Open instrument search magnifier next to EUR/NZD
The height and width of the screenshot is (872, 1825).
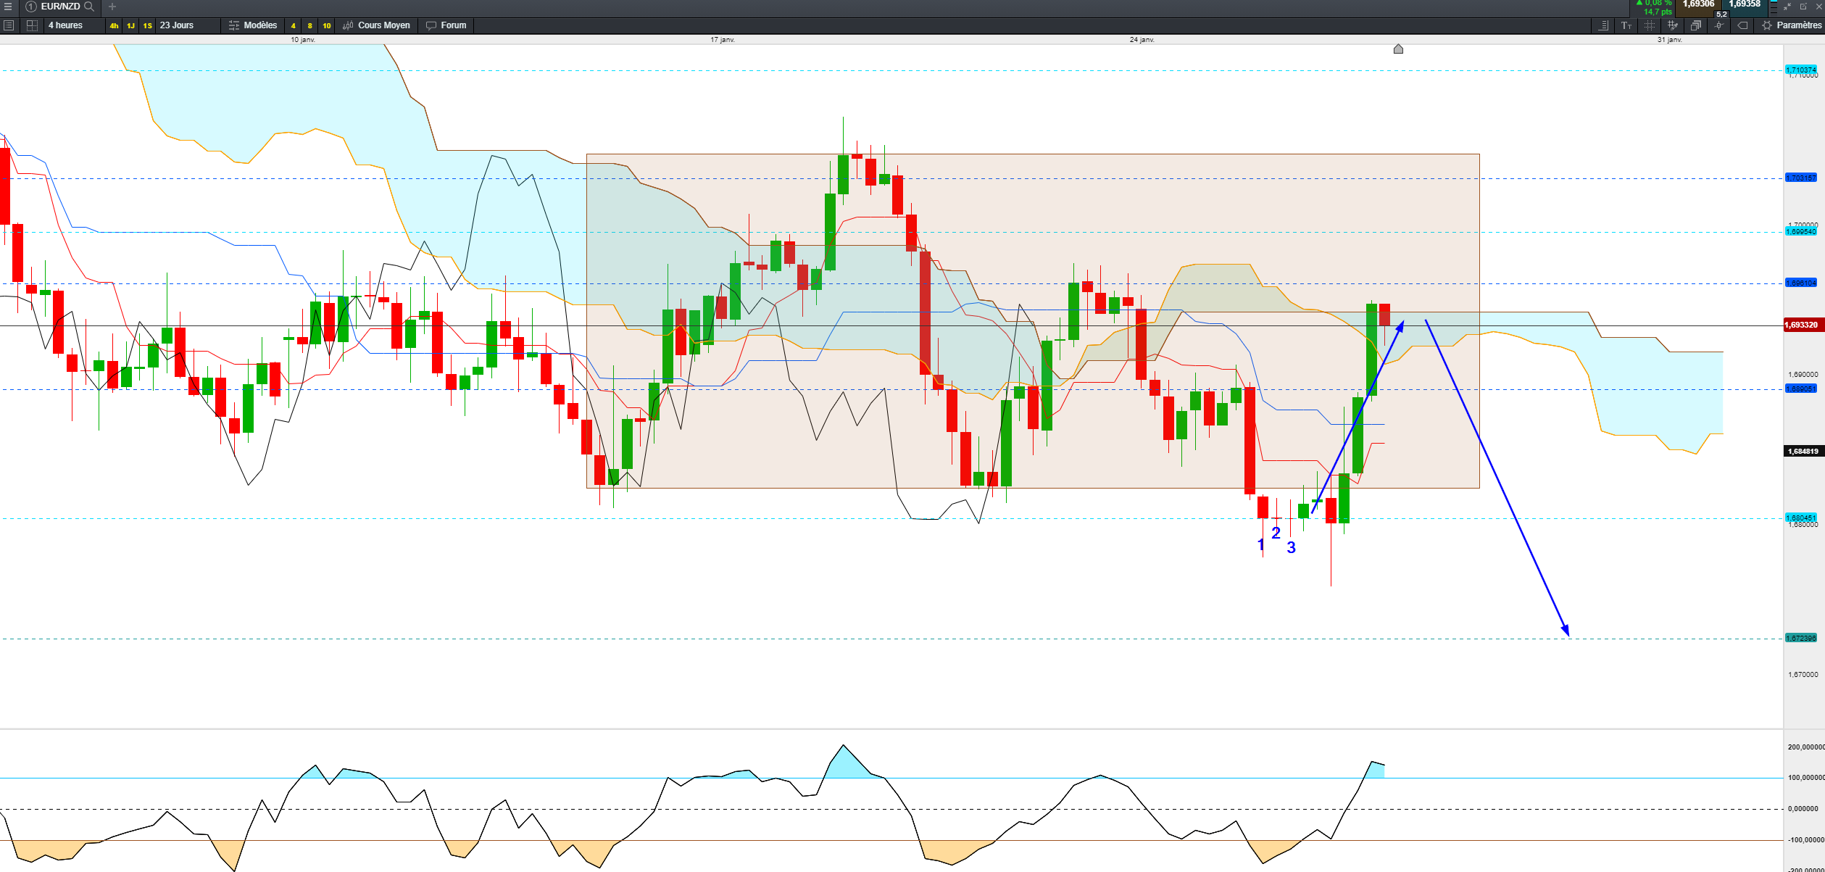coord(89,7)
